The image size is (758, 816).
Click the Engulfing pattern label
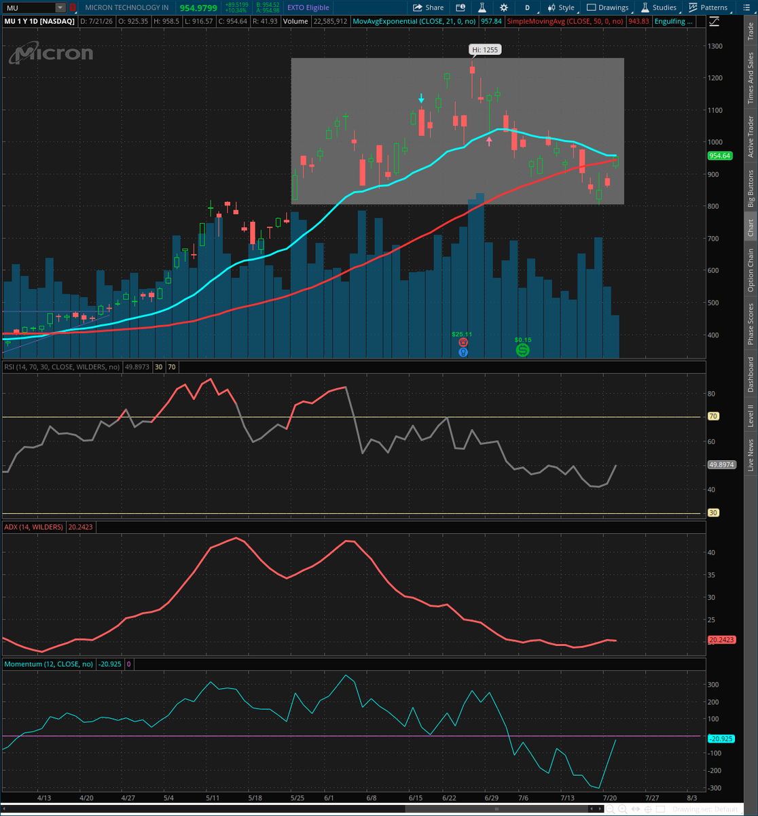pos(674,21)
